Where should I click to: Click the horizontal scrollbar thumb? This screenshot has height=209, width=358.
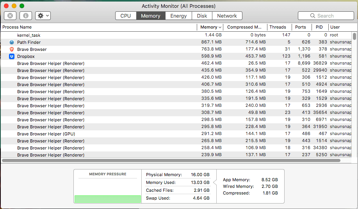(171, 160)
